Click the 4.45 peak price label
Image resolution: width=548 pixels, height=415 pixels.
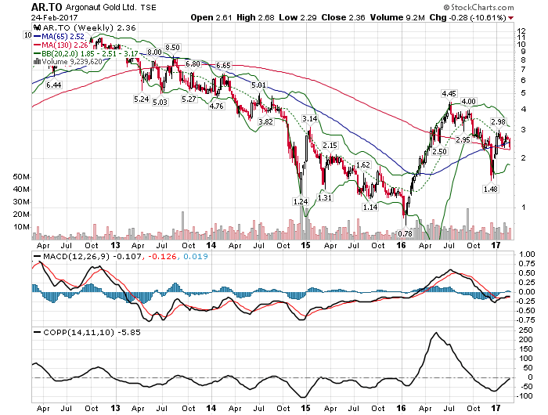(449, 94)
